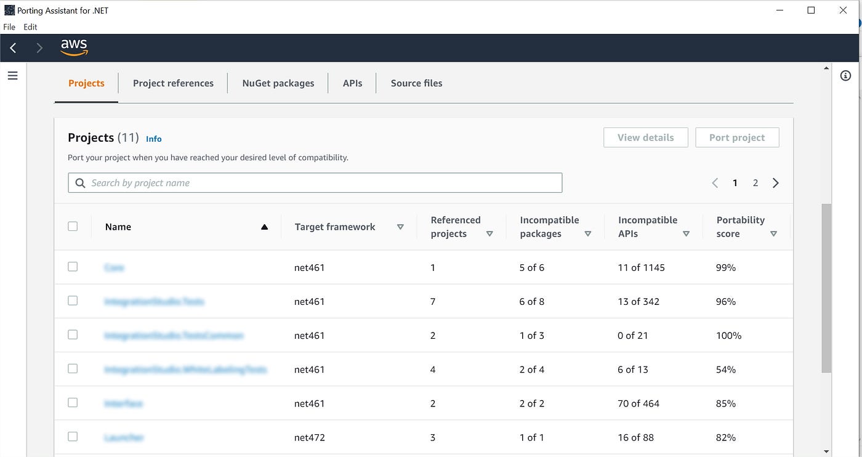Click the search magnifier icon
The image size is (862, 457).
pos(80,183)
